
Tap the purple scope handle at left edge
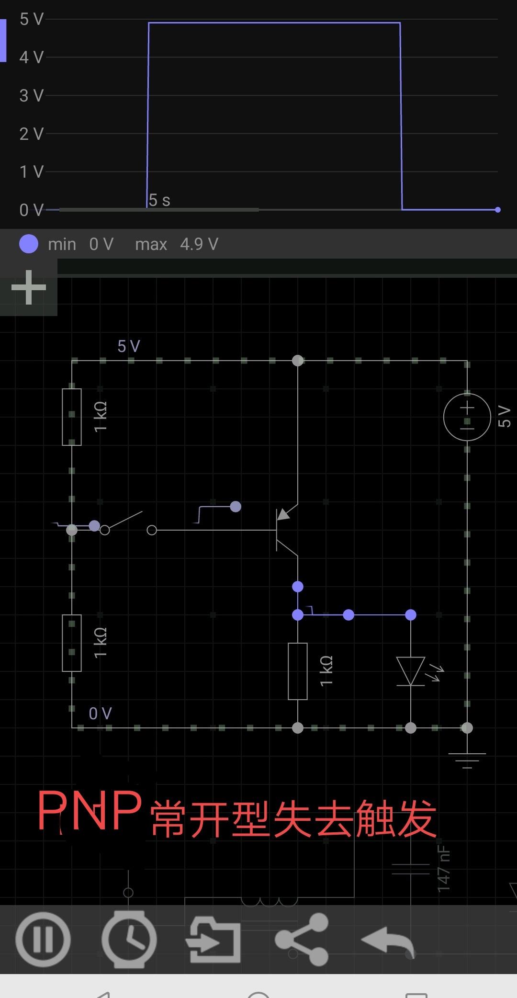(3, 41)
